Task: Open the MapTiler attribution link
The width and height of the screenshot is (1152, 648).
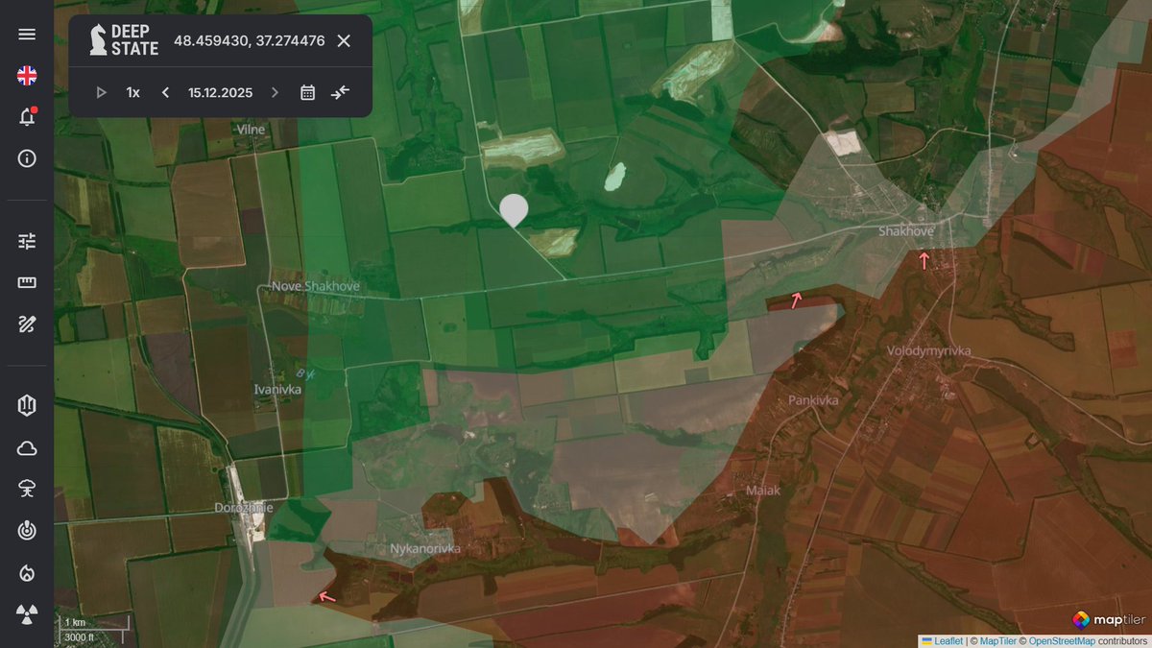Action: (x=996, y=640)
